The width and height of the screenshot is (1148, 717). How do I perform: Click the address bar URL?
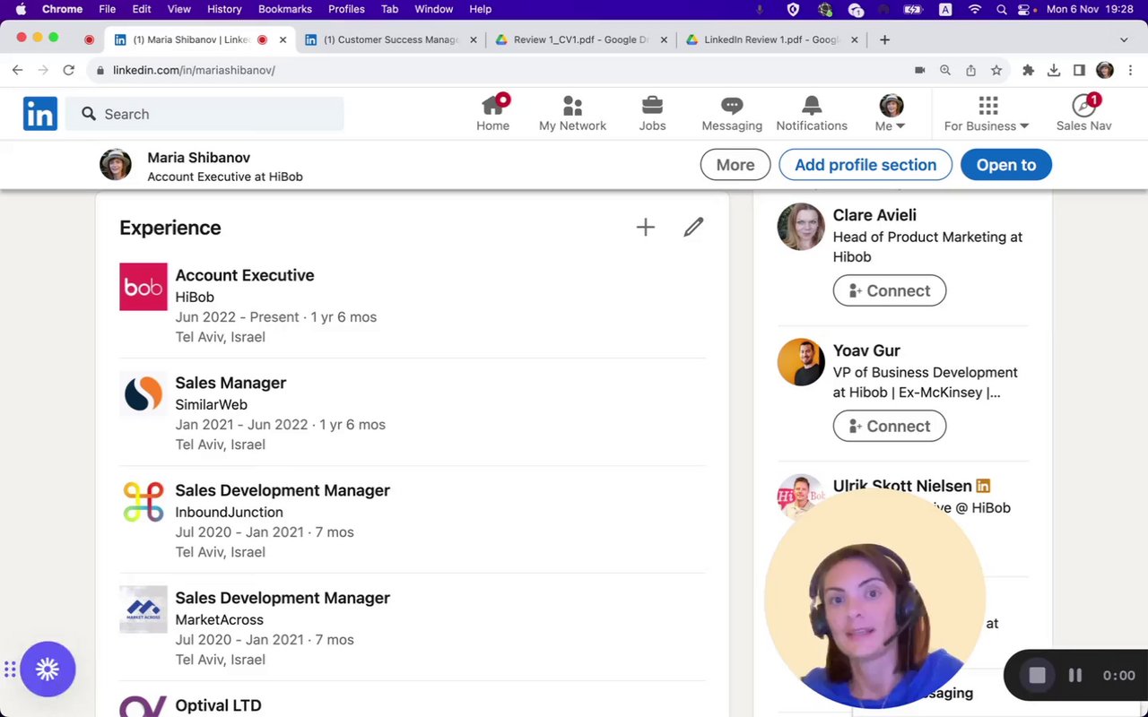(x=194, y=70)
